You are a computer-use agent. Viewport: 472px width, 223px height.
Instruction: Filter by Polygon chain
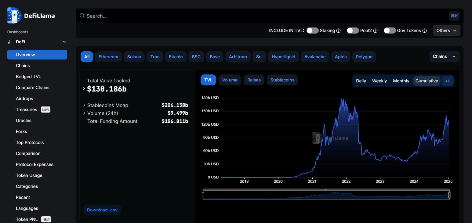[x=364, y=57]
